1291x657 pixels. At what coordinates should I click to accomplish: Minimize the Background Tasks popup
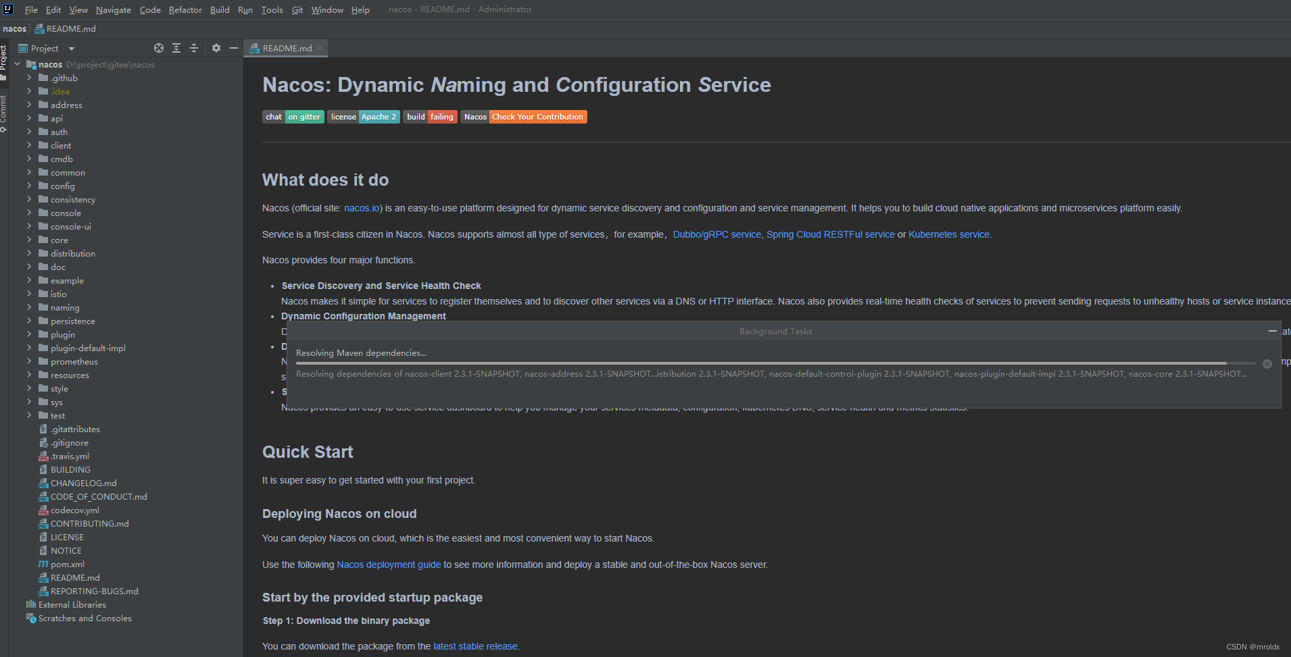click(1273, 331)
